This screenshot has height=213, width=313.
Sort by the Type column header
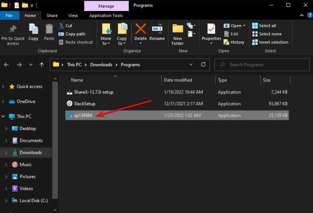[x=222, y=80]
